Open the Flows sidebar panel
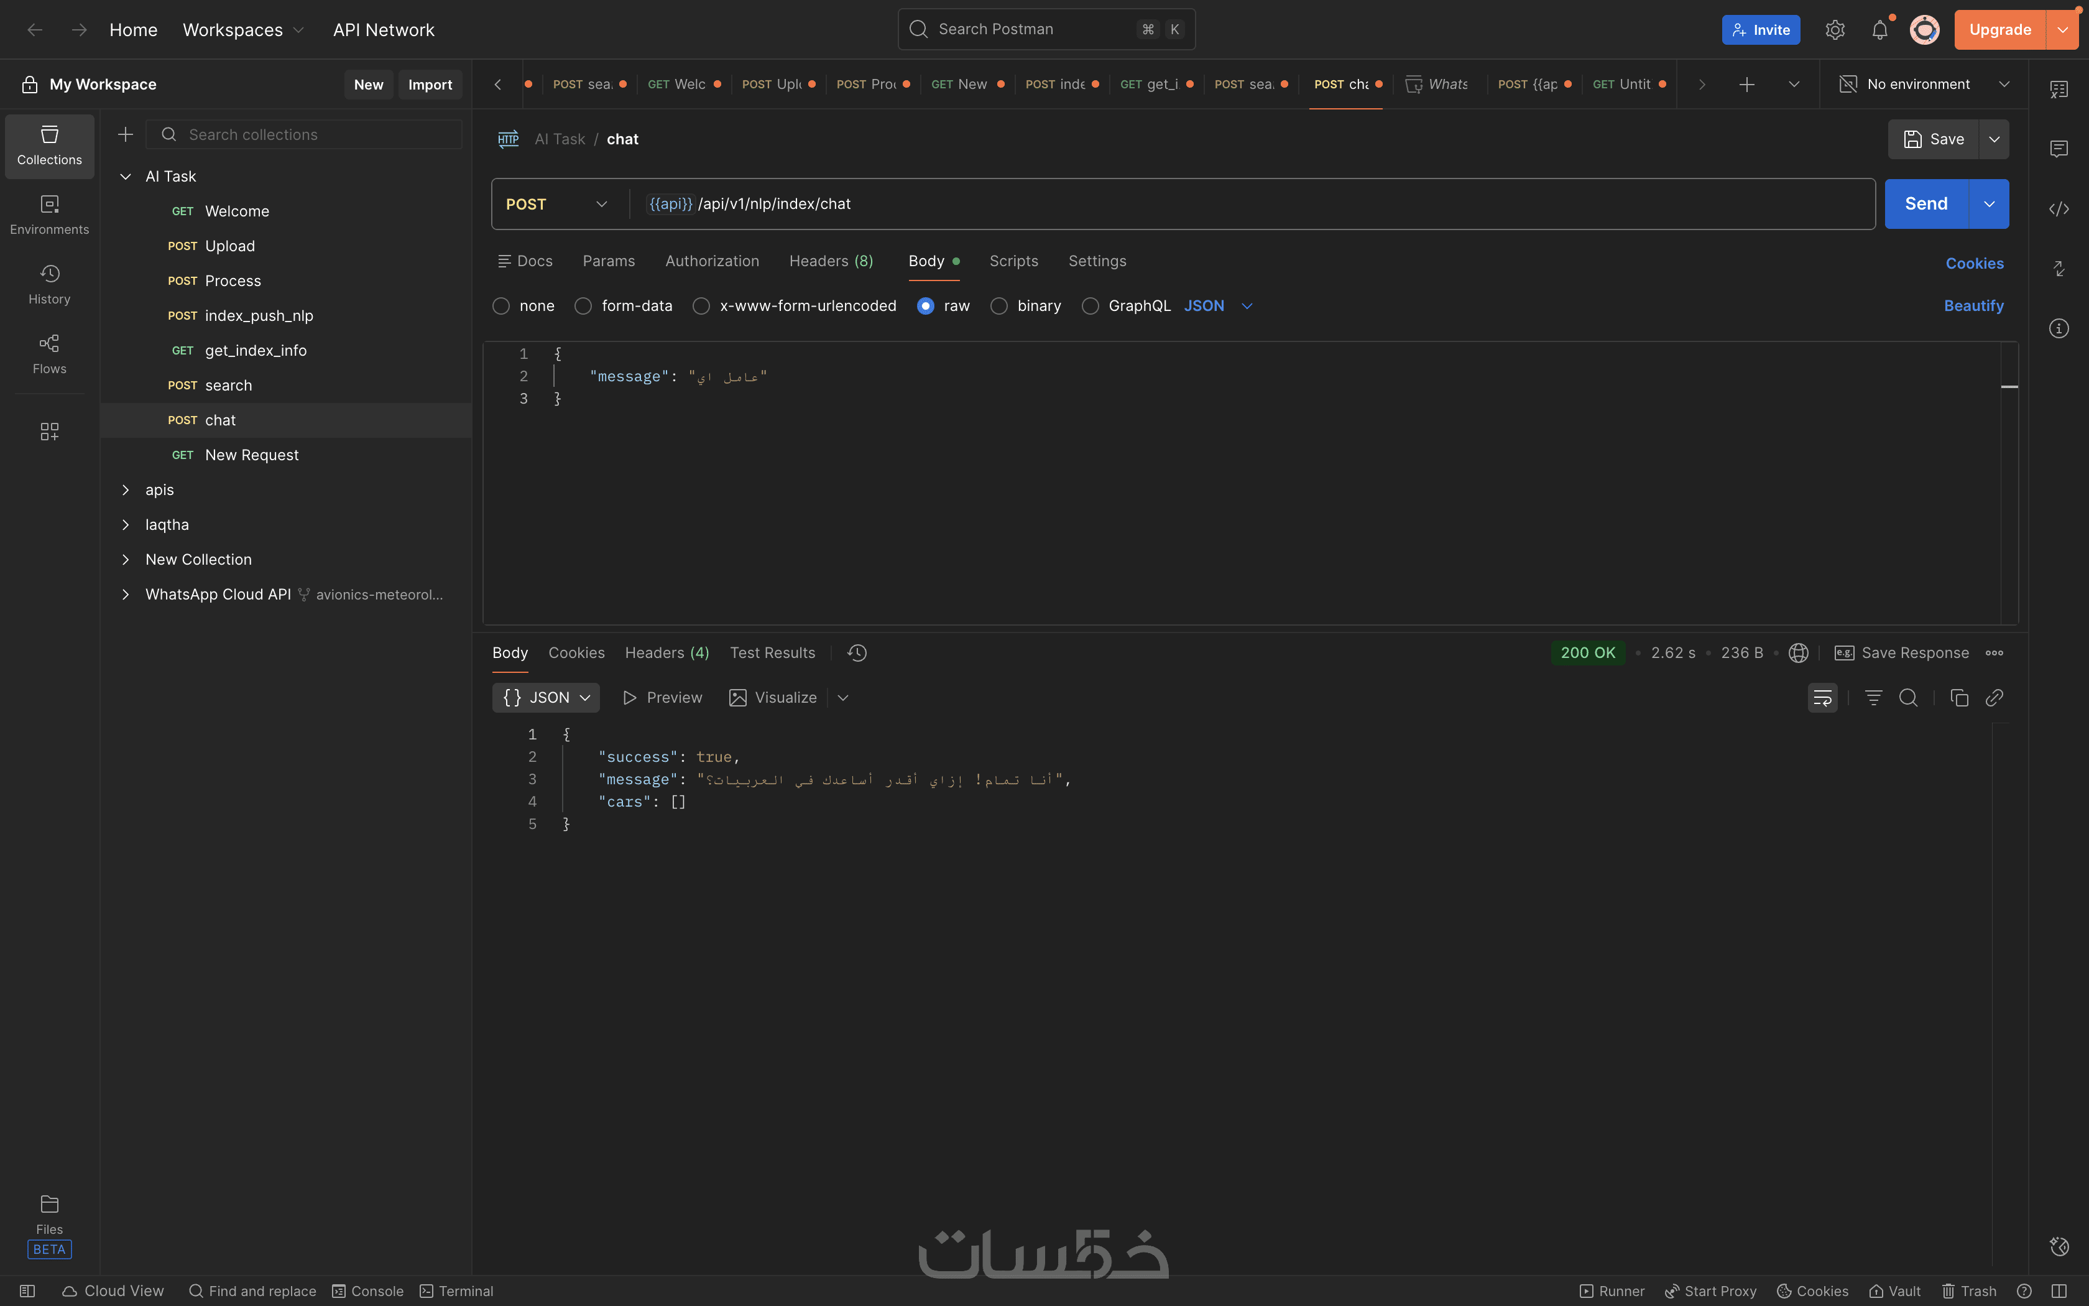The height and width of the screenshot is (1306, 2089). click(x=49, y=353)
